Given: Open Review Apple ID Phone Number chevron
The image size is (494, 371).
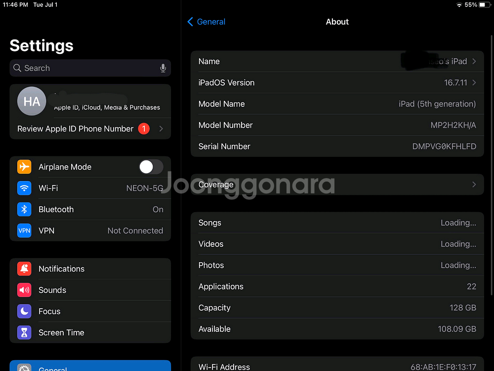Looking at the screenshot, I should point(161,129).
